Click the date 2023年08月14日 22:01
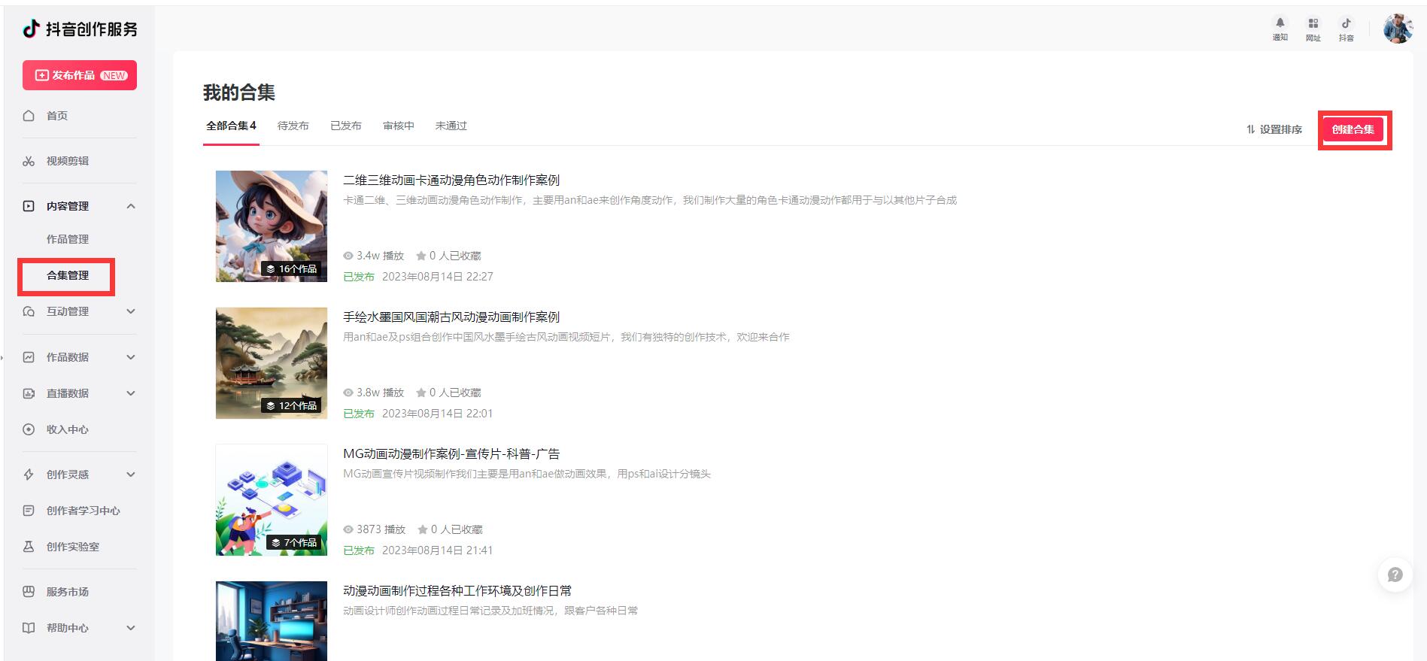Viewport: 1427px width, 661px height. tap(438, 414)
